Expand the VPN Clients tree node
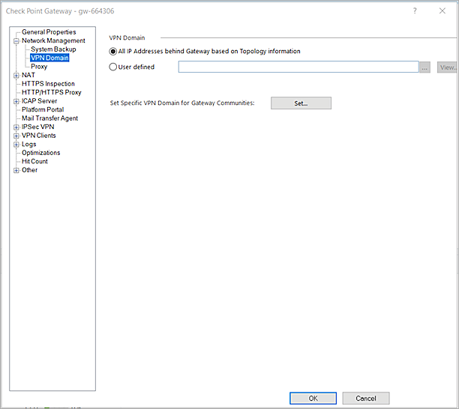The height and width of the screenshot is (409, 459). tap(16, 136)
